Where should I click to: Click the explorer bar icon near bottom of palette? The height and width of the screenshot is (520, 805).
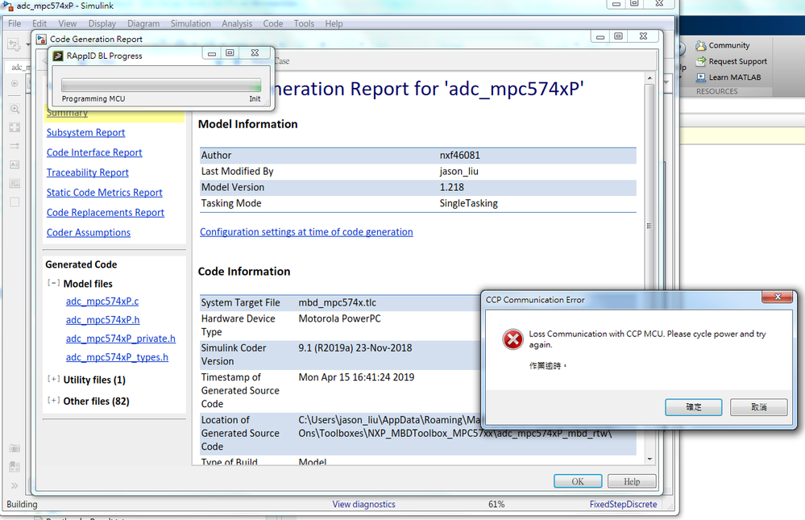[x=15, y=467]
